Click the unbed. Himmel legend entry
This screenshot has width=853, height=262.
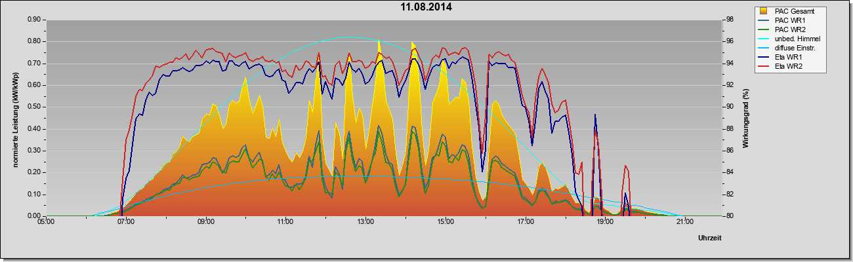[788, 39]
